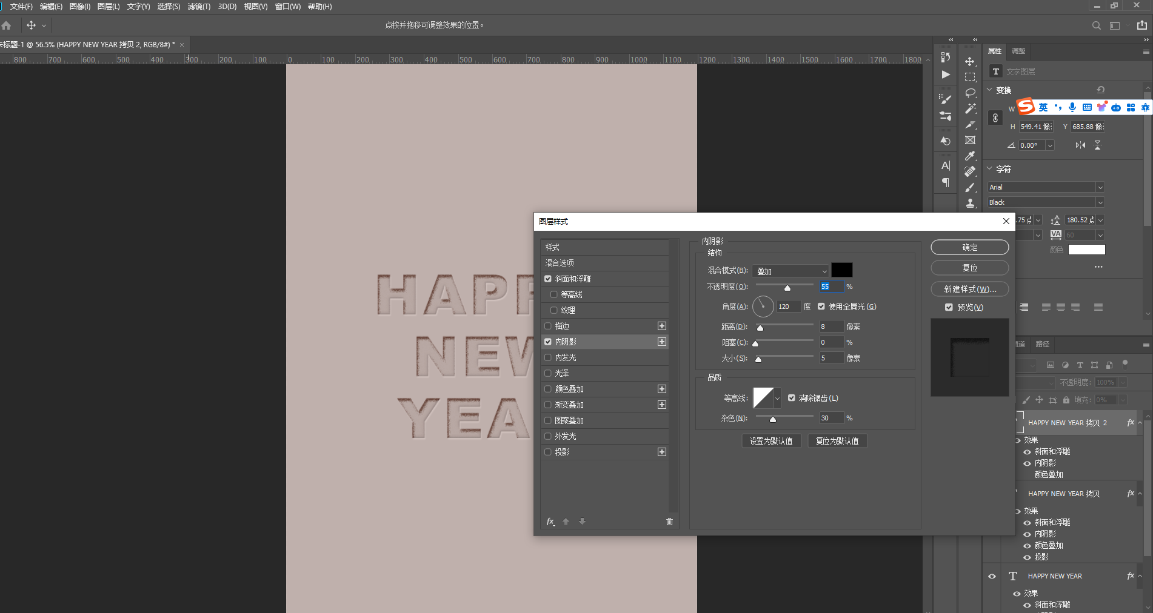Screen dimensions: 1153x613
Task: Open the 滤镜(T) menu
Action: click(x=199, y=7)
